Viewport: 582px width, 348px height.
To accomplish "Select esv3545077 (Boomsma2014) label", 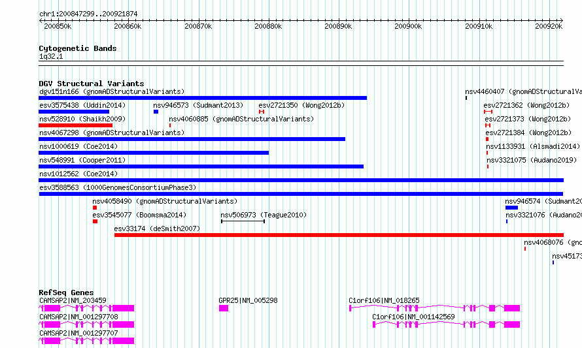I will [x=139, y=215].
